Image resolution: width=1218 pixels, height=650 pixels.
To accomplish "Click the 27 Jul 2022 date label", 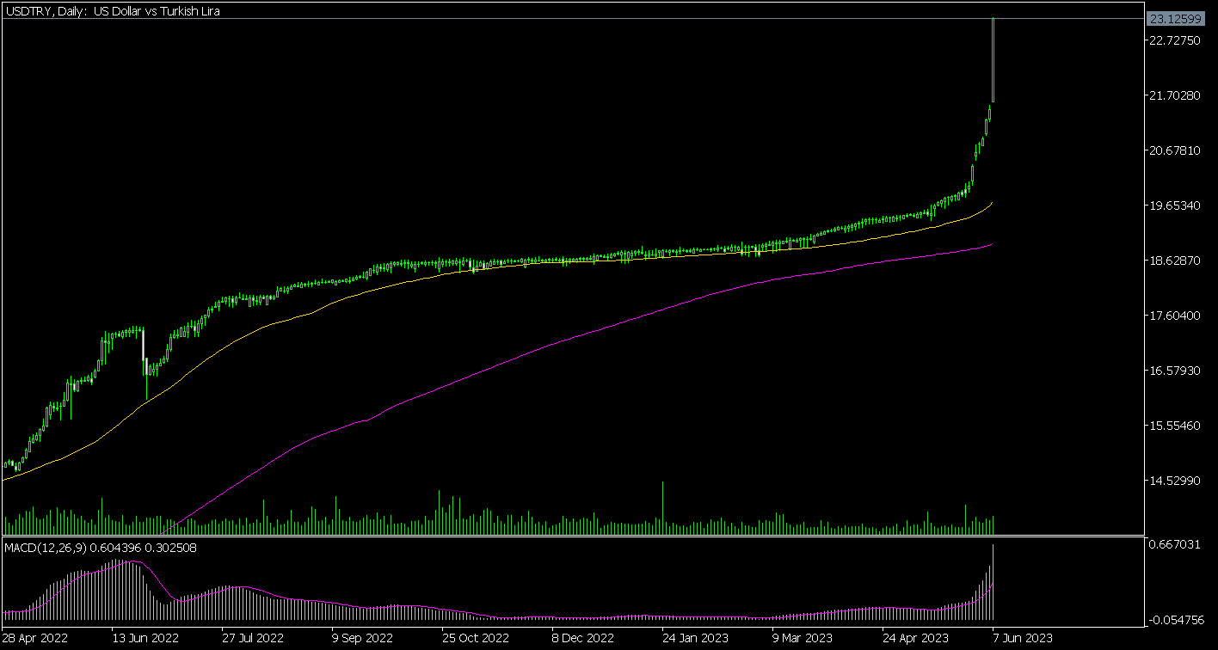I will click(253, 639).
